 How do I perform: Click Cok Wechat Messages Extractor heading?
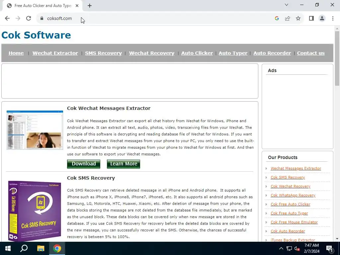[x=109, y=108]
